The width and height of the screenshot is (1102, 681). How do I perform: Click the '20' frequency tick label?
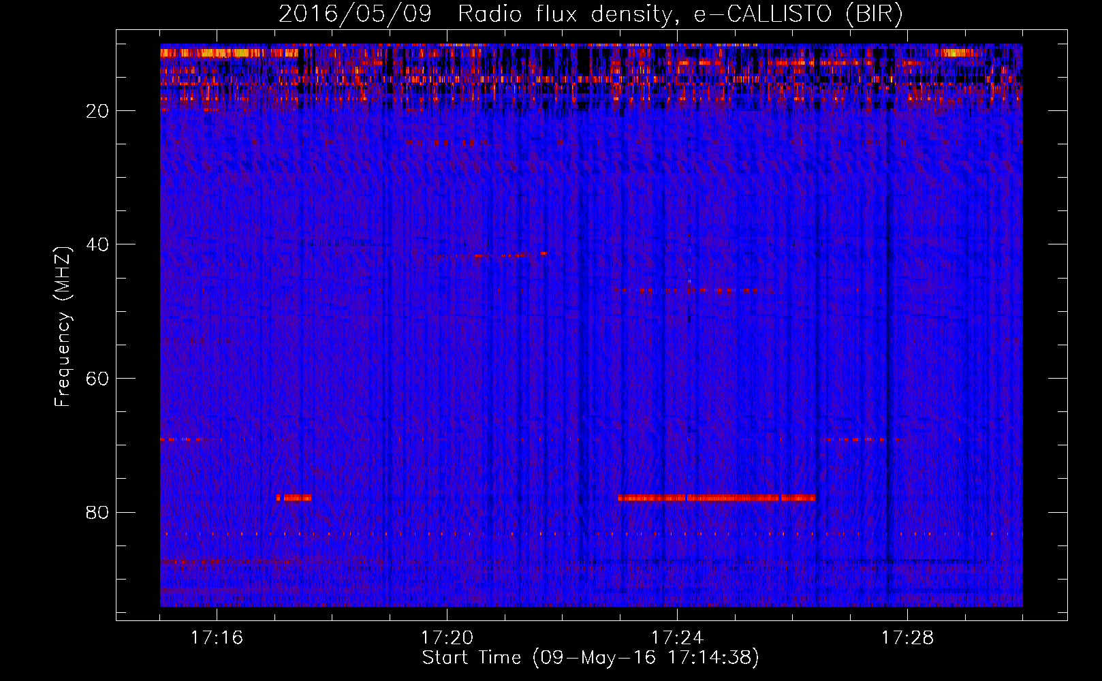[x=98, y=111]
